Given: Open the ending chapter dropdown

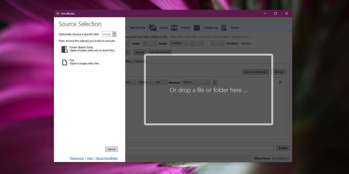Looking at the screenshot, I should coord(218,43).
